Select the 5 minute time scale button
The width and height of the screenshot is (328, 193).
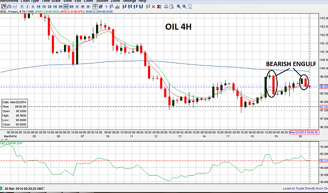[33, 7]
